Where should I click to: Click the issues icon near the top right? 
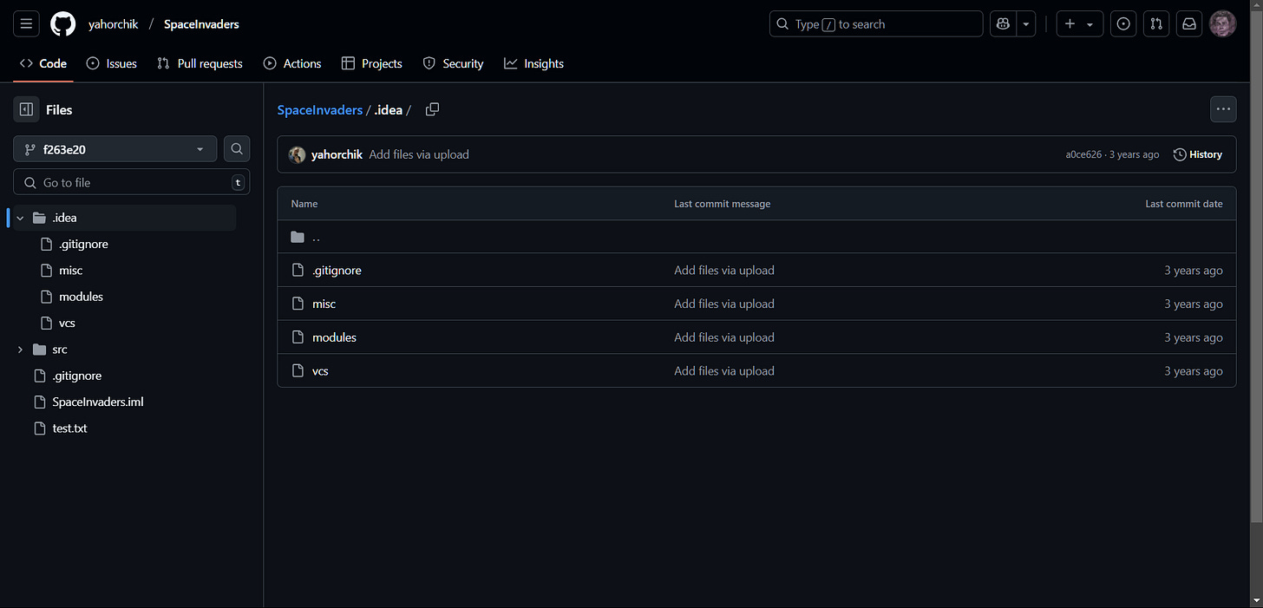tap(1123, 23)
